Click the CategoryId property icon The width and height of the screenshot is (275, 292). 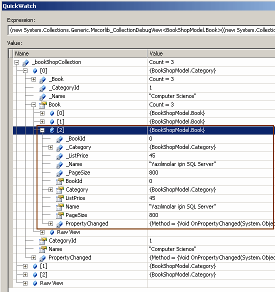tap(42, 241)
